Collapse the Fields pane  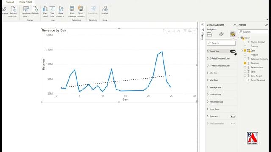266,25
